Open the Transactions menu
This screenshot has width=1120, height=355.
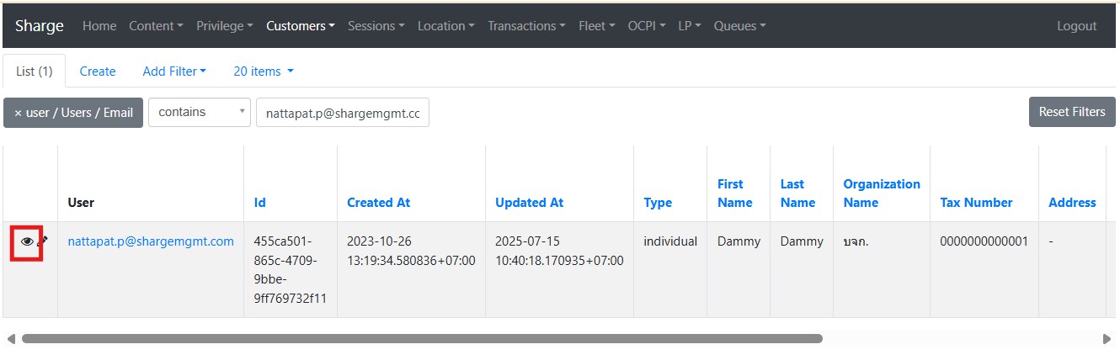[525, 26]
